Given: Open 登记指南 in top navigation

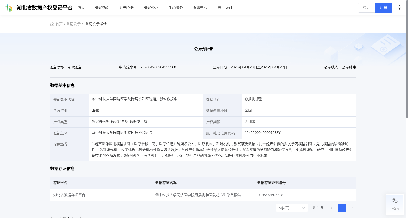Looking at the screenshot, I should [x=102, y=8].
